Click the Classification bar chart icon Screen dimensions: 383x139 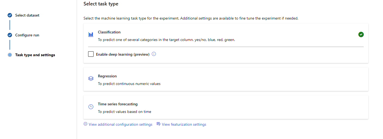point(91,34)
